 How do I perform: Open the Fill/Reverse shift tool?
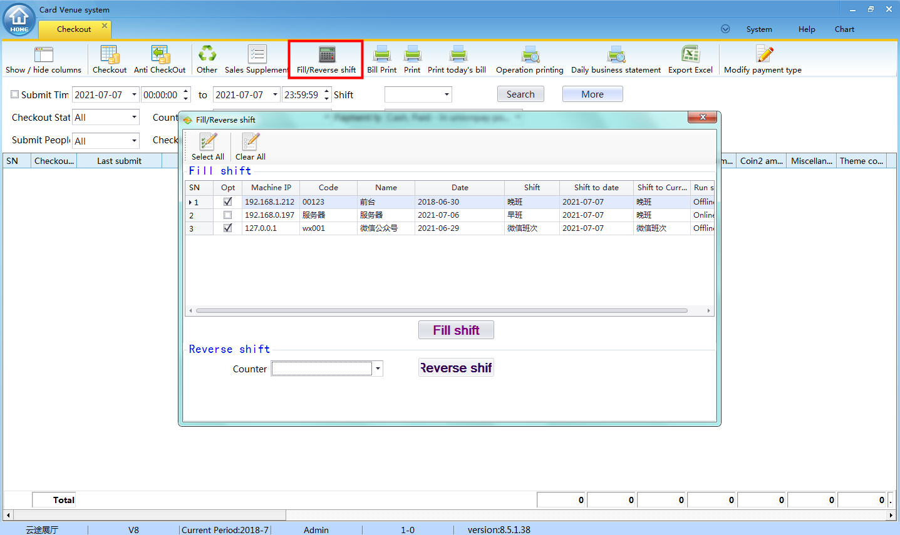tap(326, 60)
